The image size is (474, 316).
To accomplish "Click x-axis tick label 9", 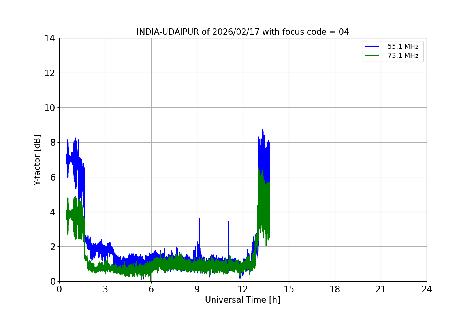I will [197, 289].
